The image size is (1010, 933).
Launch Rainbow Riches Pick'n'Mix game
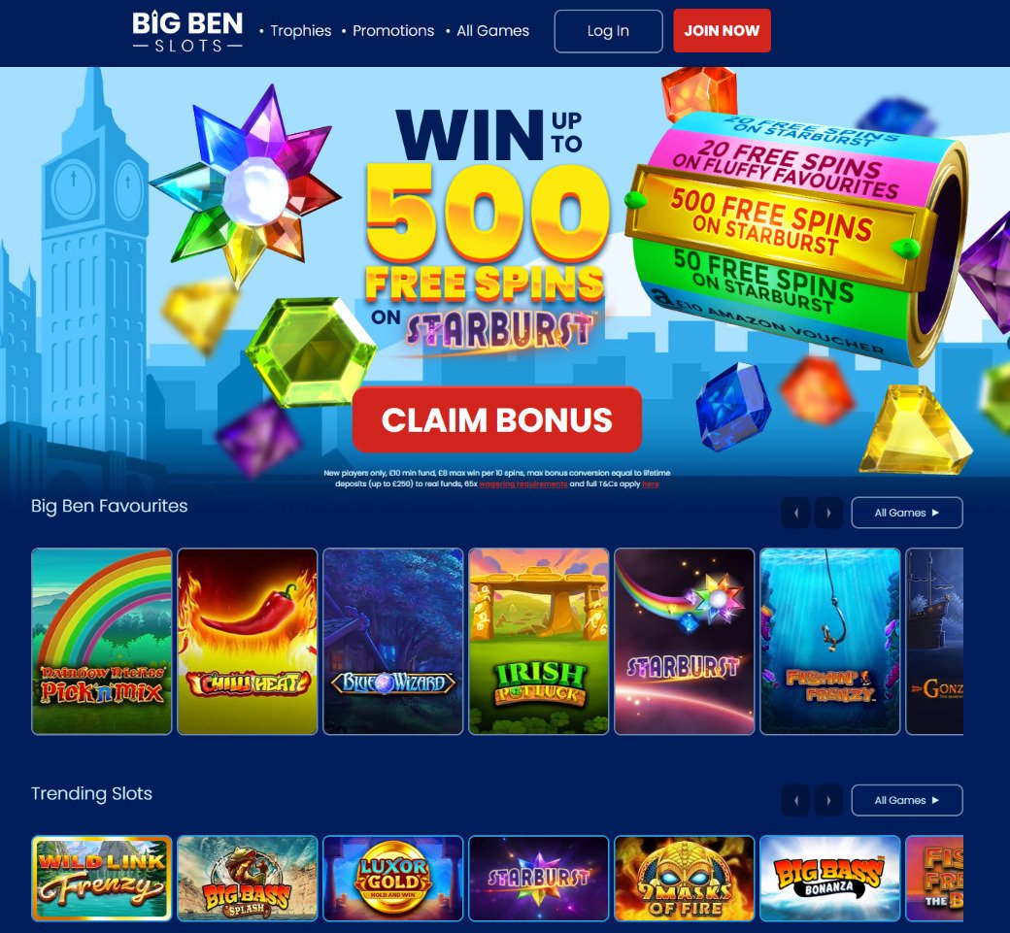tap(102, 642)
